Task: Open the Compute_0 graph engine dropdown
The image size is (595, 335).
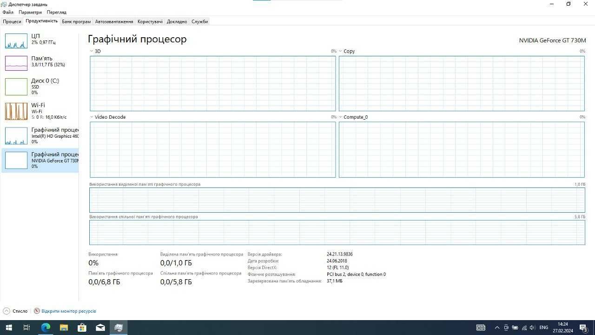Action: 340,117
